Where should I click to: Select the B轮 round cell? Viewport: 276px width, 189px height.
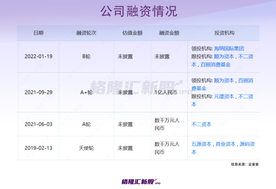point(86,56)
